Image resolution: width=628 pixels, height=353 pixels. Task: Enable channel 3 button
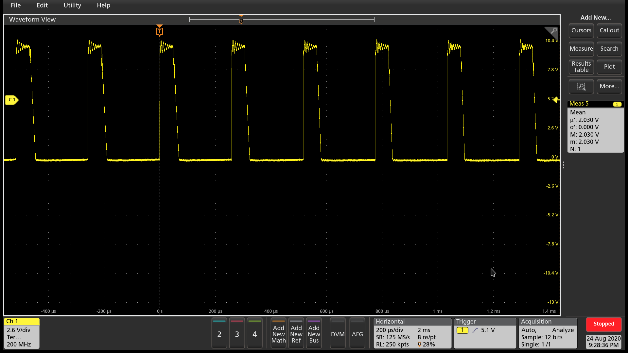tap(237, 334)
